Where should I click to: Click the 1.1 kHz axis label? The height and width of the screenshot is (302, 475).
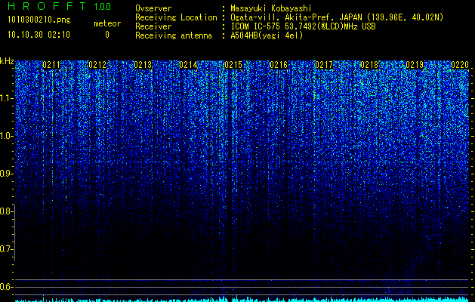pos(6,98)
